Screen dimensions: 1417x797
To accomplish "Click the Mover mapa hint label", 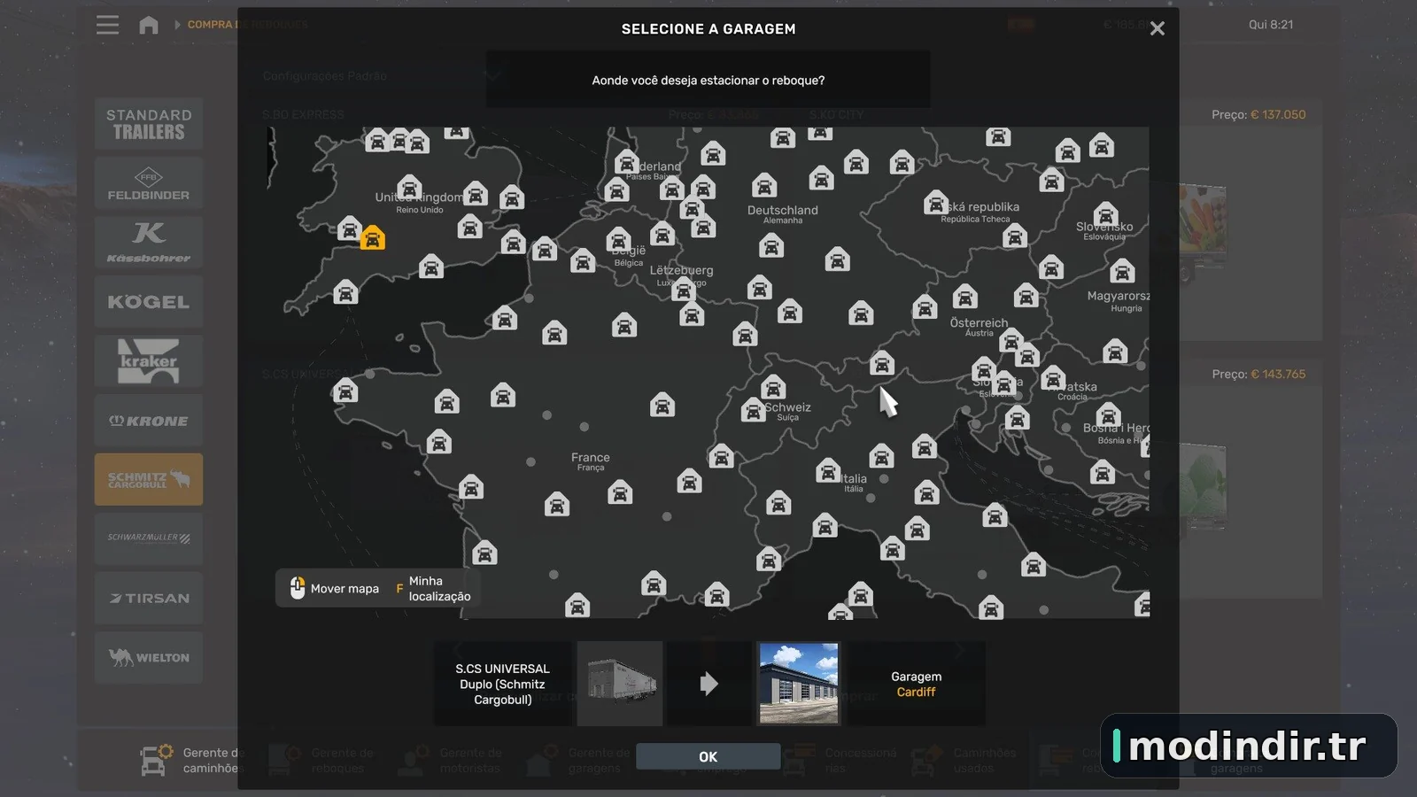I will click(345, 589).
